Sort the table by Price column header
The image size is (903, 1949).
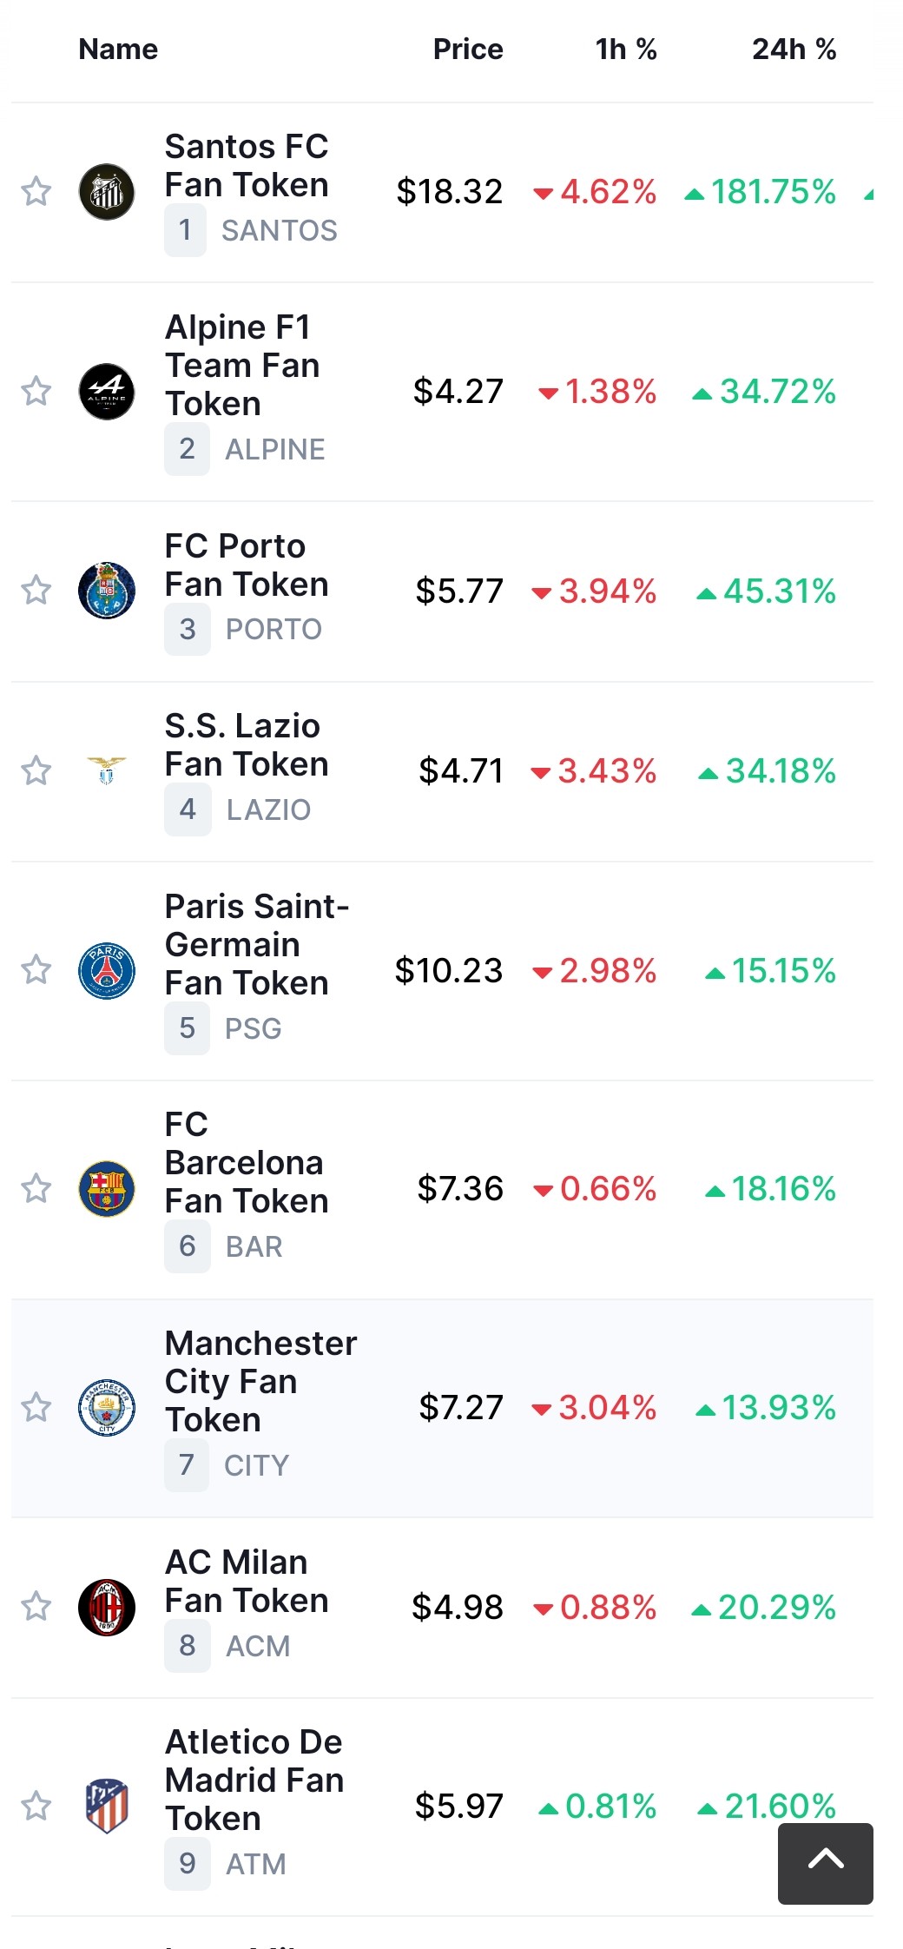(468, 50)
